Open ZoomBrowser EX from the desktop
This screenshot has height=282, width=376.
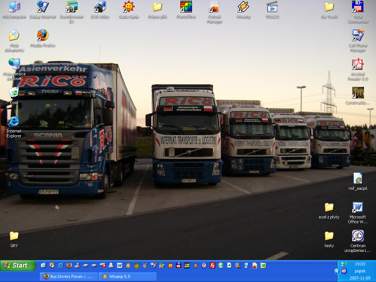point(72,12)
